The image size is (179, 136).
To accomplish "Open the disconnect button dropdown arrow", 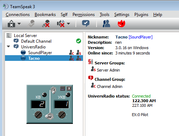I will tap(19, 23).
